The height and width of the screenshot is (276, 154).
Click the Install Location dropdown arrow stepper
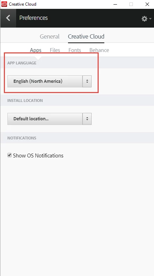(87, 119)
